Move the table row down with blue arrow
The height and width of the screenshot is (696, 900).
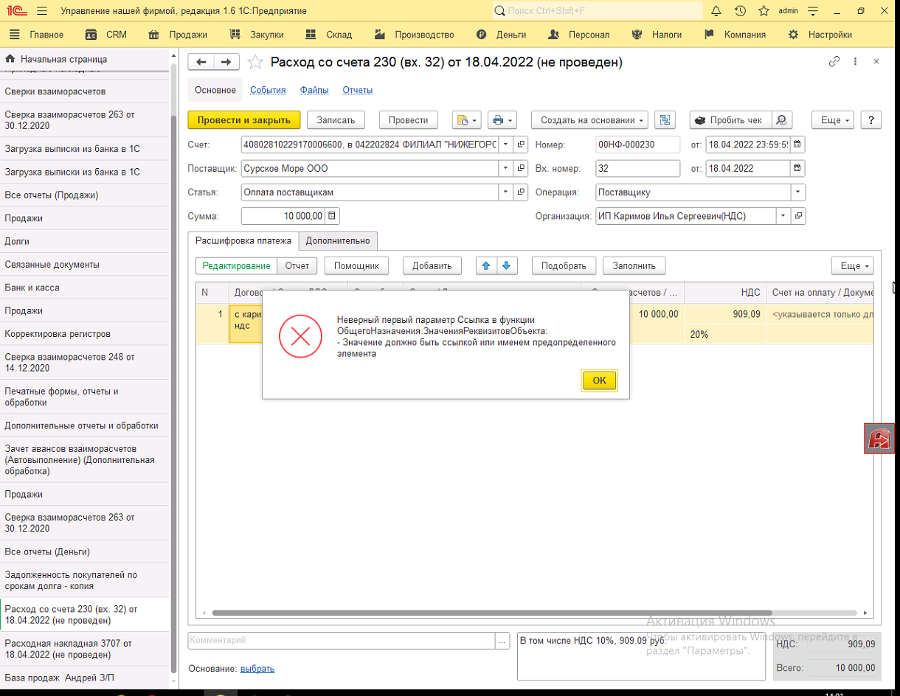[507, 265]
